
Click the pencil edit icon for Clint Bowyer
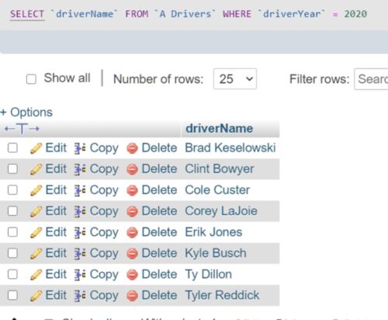coord(36,169)
